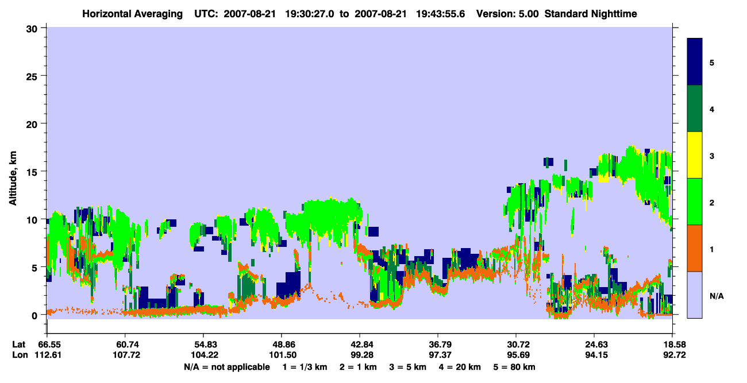Click the dark green colorbar segment labeled 4
This screenshot has width=747, height=383.
pyautogui.click(x=695, y=109)
